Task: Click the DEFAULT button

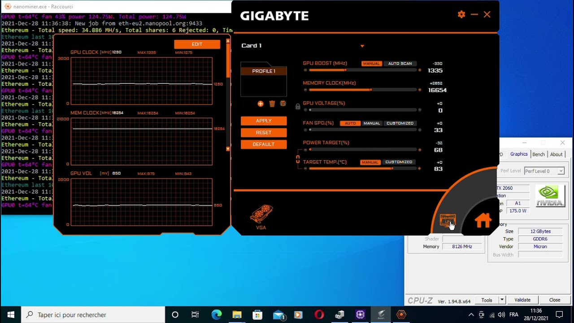Action: coord(264,144)
